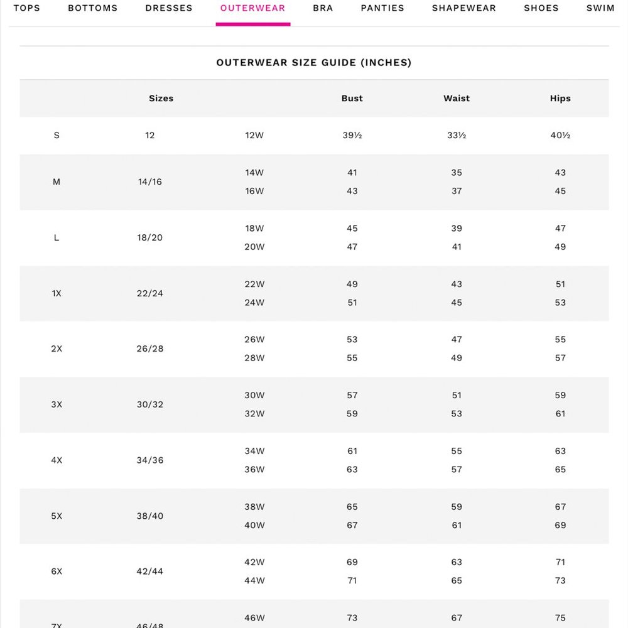Select the SHAPEWEAR tab
Screen dimensions: 628x628
[464, 8]
